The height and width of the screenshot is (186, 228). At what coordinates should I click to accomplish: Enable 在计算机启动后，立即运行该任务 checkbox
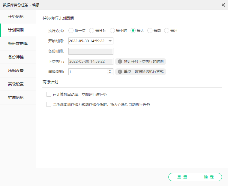point(49,94)
